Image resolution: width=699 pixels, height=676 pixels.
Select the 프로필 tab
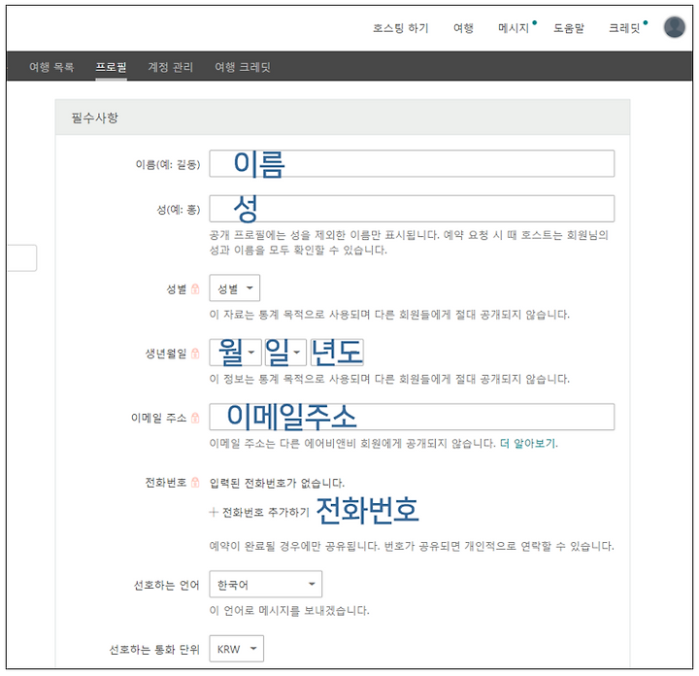(111, 67)
